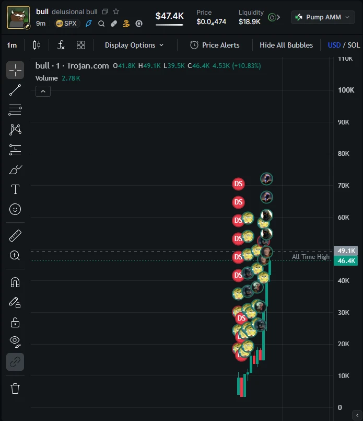Open the Fibonacci retracement tool
The width and height of the screenshot is (363, 421).
15,110
